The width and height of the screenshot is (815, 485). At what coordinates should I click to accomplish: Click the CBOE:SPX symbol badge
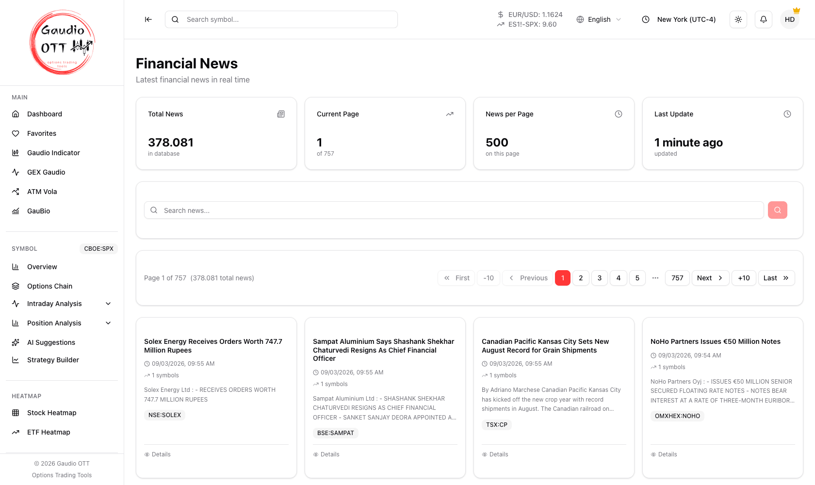click(x=98, y=249)
